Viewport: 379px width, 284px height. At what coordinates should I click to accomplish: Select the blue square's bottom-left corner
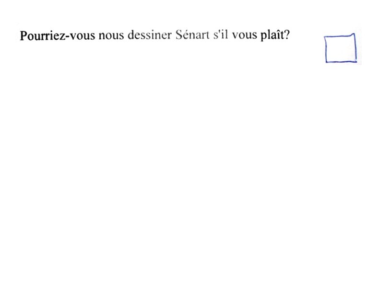(326, 62)
